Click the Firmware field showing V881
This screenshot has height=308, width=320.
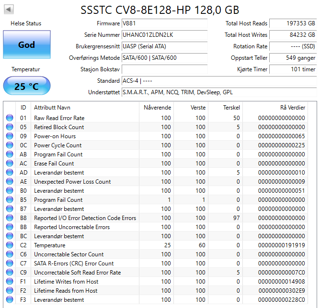164,23
